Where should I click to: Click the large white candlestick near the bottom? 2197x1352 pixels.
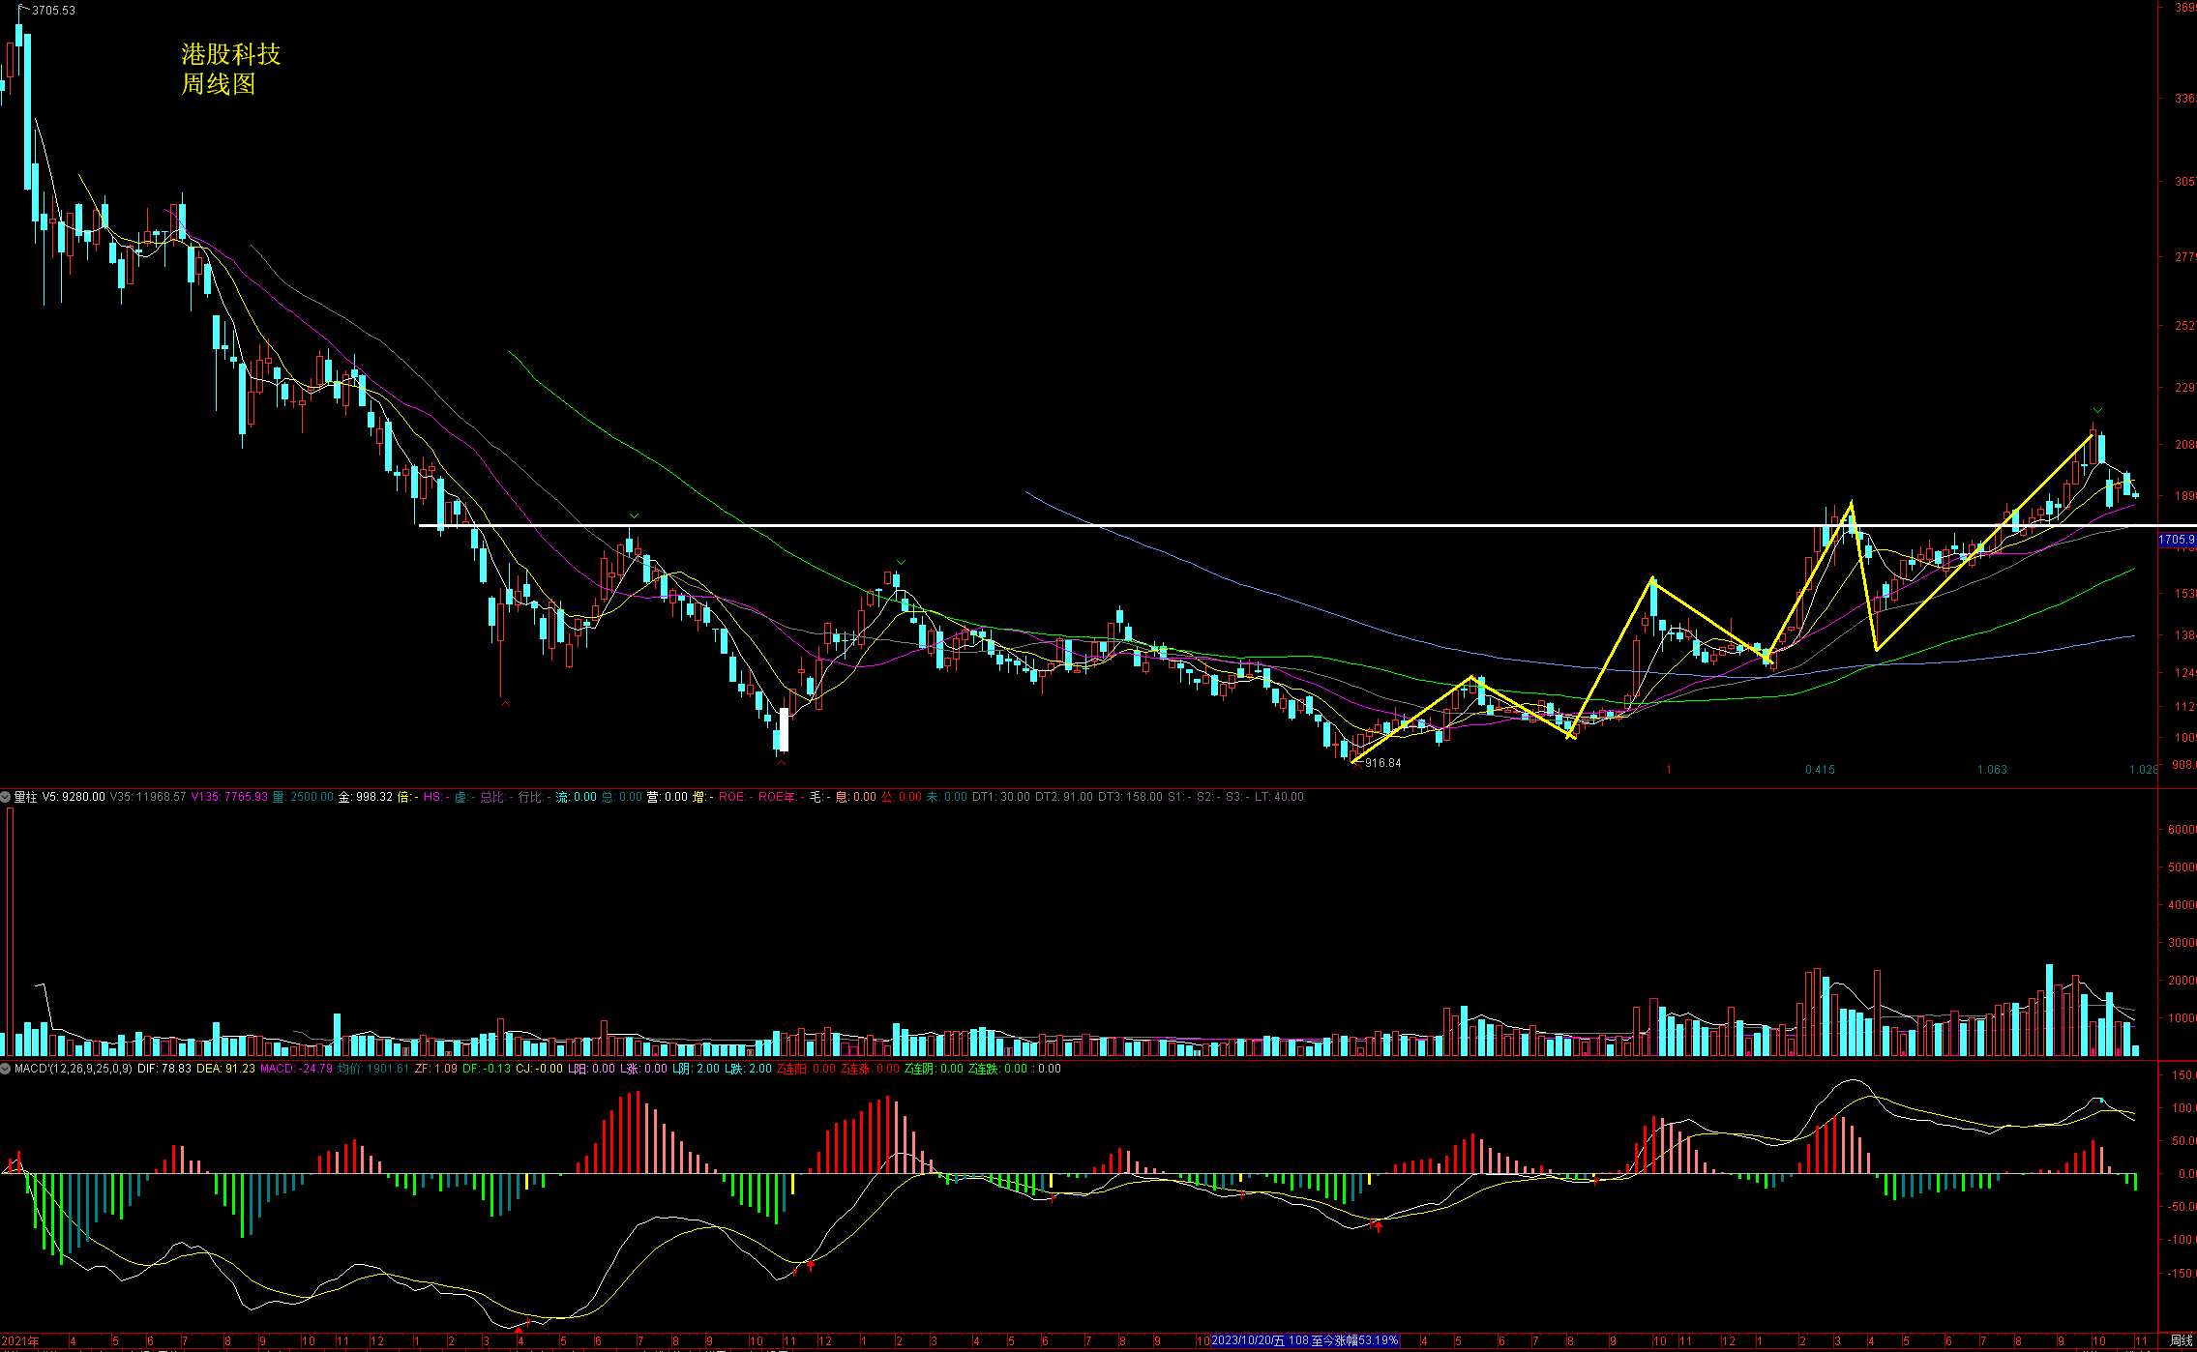pos(784,730)
